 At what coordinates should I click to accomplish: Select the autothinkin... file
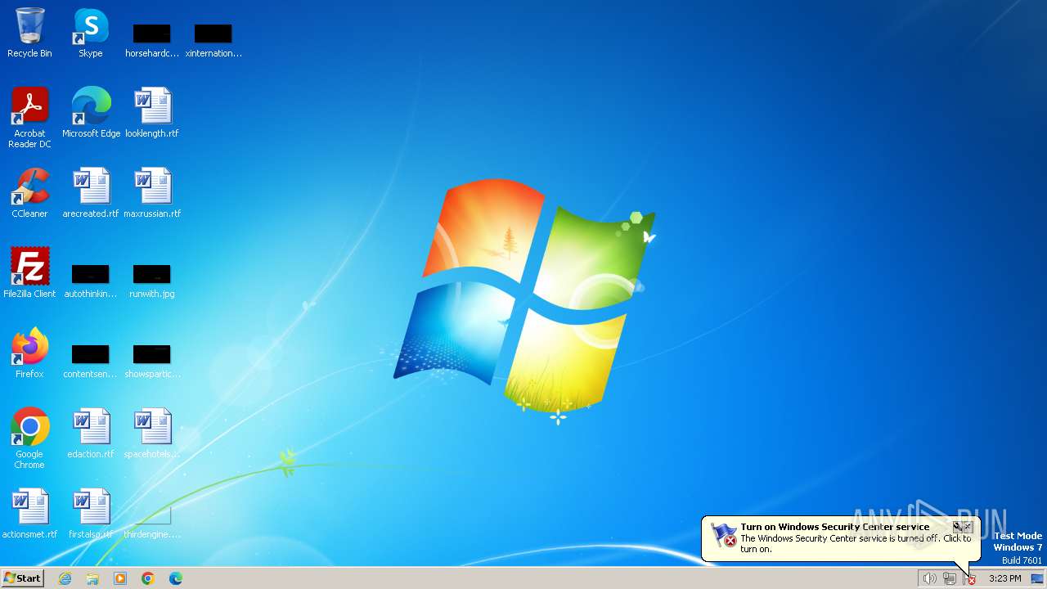[91, 281]
